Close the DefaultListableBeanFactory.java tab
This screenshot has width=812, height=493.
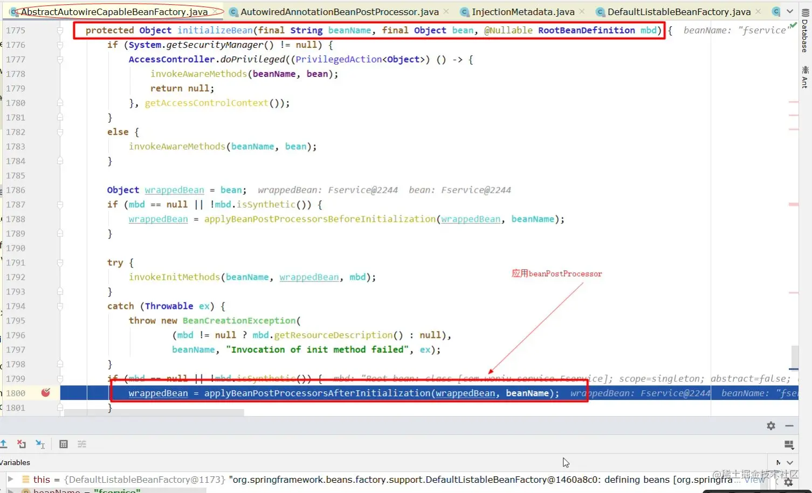click(758, 11)
